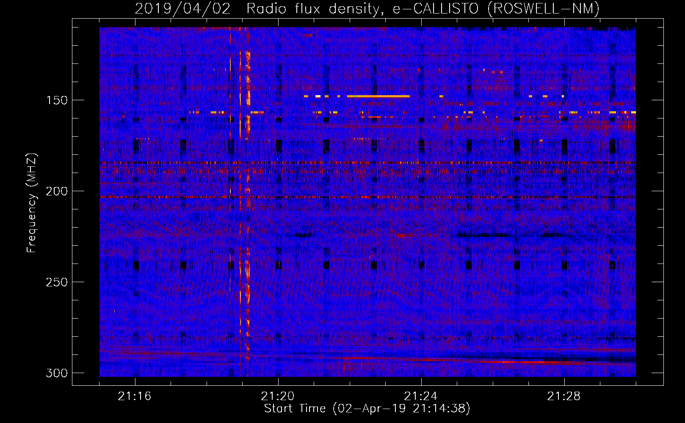Viewport: 685px width, 423px height.
Task: Select the 'Frequency (MHZ)' y-axis label
Action: tap(32, 203)
